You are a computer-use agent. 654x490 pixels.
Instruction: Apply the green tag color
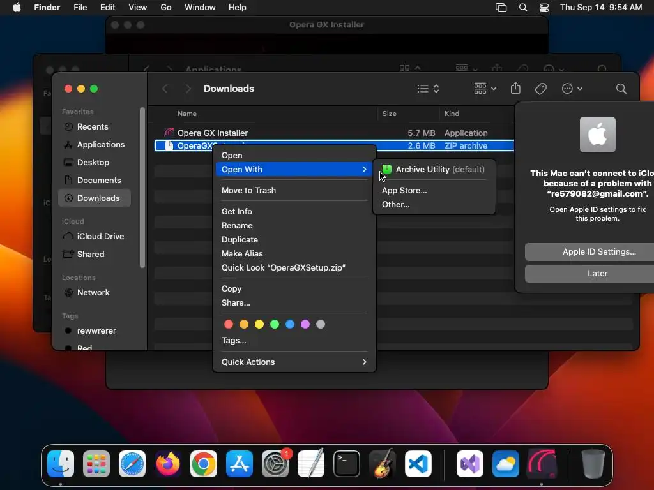point(275,324)
